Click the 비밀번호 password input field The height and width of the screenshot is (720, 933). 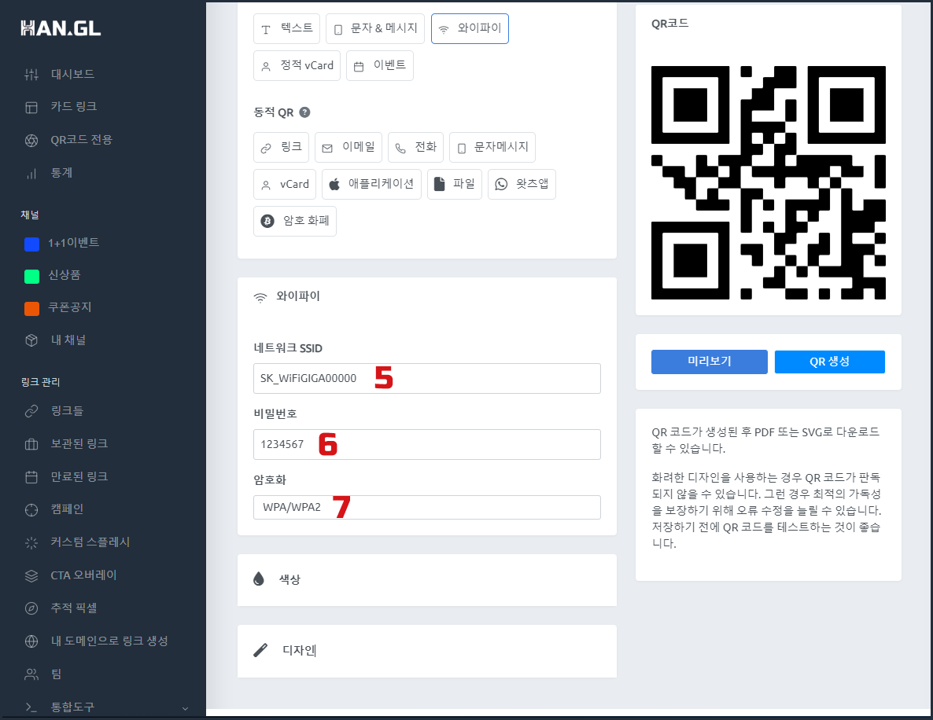point(427,444)
